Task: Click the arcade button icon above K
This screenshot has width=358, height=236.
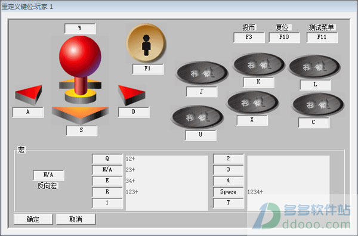Action: tap(259, 65)
